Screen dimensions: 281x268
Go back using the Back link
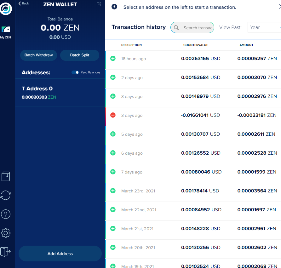24,3
